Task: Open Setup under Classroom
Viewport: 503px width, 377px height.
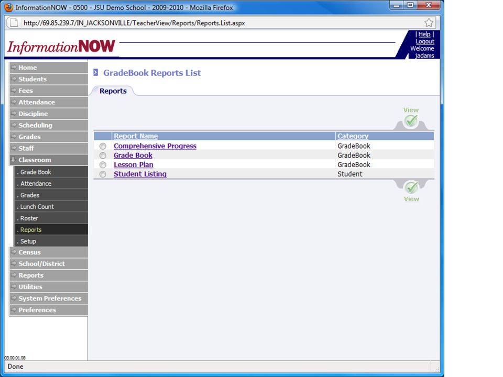Action: 51,241
